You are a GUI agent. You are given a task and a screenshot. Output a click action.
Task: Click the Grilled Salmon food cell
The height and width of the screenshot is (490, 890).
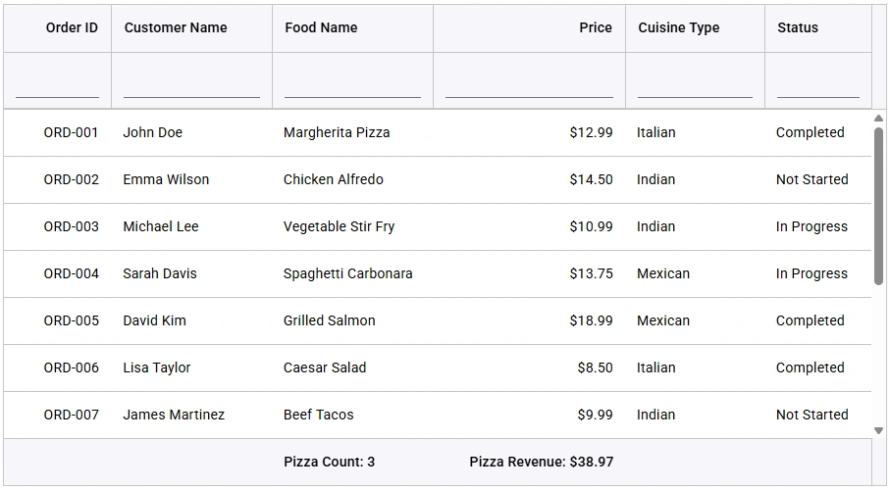(x=329, y=320)
